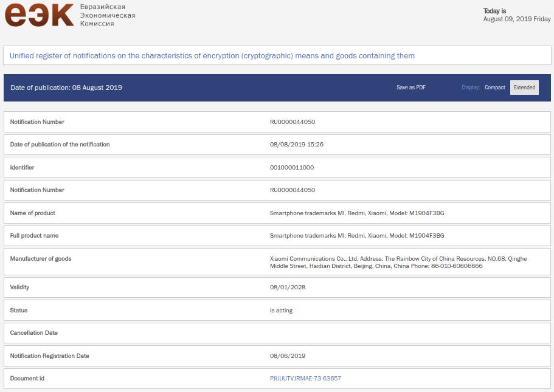Click the notification number value below Identifier
Image resolution: width=554 pixels, height=392 pixels.
tap(292, 190)
